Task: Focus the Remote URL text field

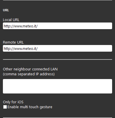Action: click(57, 48)
